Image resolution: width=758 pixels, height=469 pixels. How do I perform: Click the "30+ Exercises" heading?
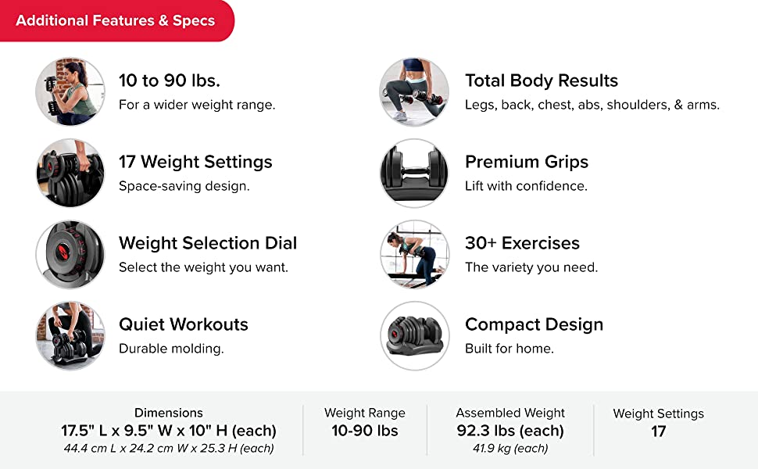[x=522, y=243]
